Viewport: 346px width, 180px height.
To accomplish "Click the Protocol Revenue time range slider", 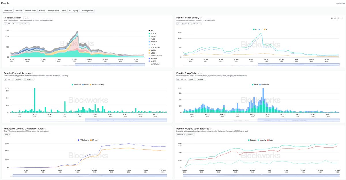I will [89, 120].
